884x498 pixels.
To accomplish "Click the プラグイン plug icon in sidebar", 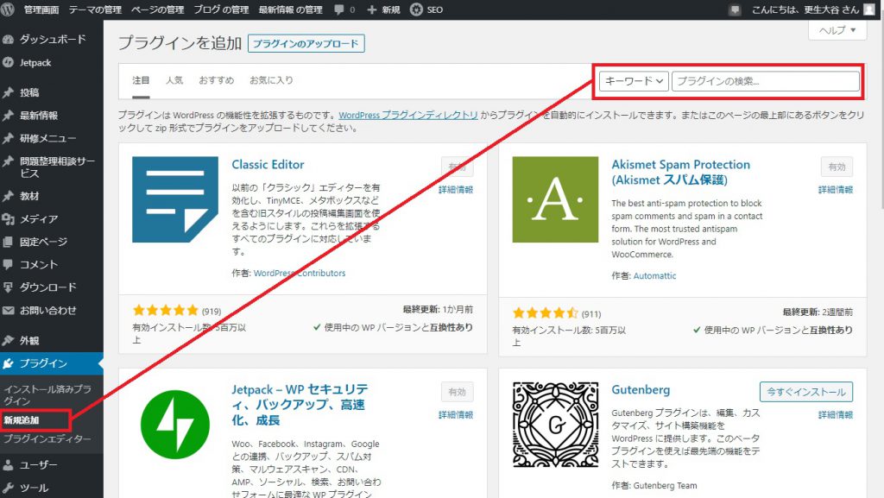I will [x=8, y=363].
